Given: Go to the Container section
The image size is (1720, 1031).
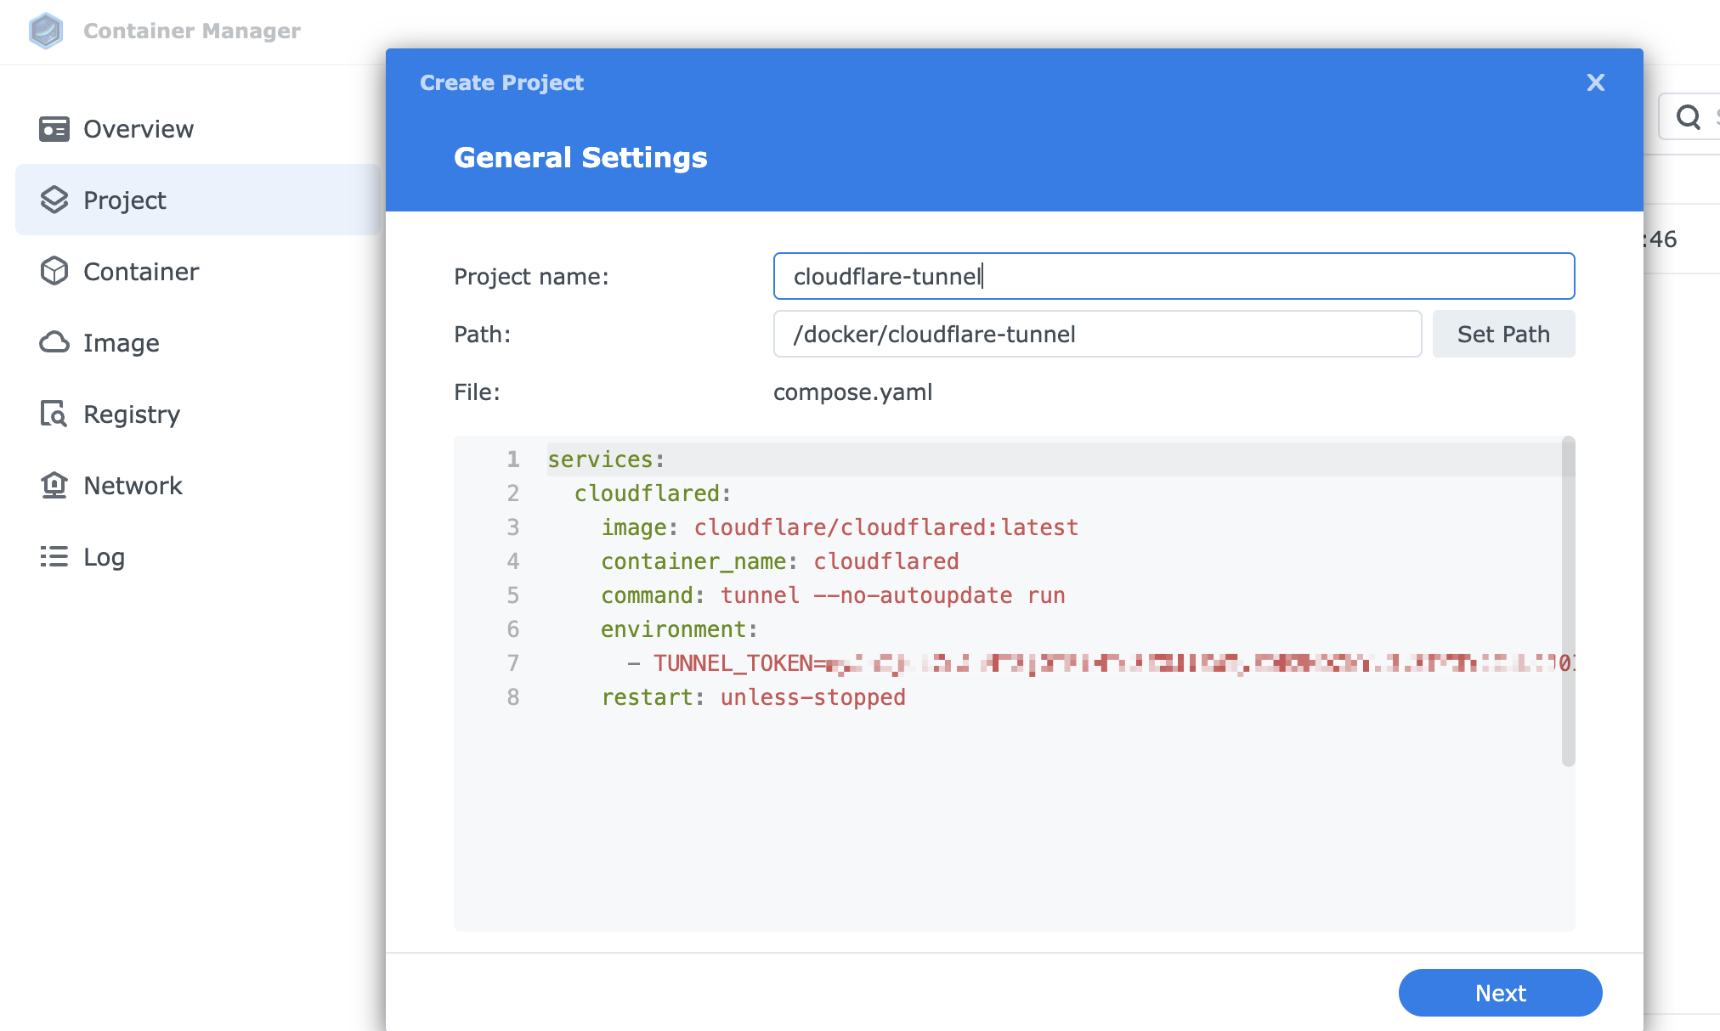Looking at the screenshot, I should (198, 271).
